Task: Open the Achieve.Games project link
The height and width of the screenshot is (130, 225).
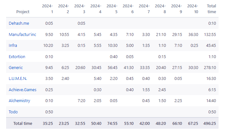Action: click(23, 90)
